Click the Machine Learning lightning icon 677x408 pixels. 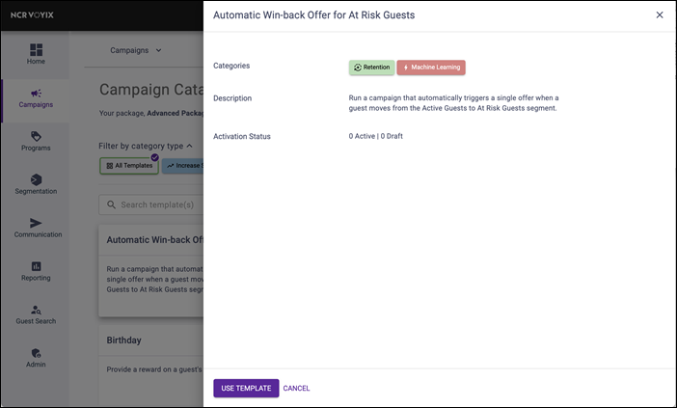[x=406, y=68]
